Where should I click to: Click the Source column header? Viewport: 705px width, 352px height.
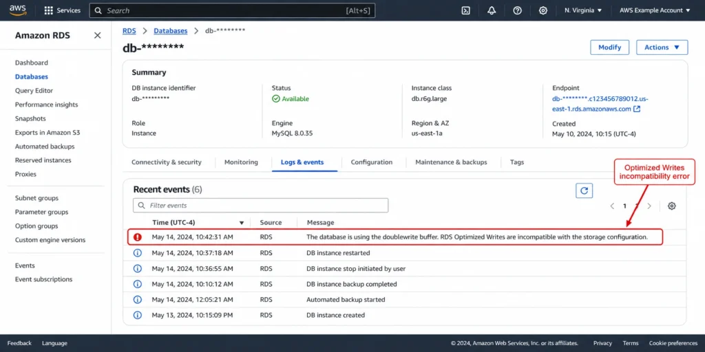[271, 223]
